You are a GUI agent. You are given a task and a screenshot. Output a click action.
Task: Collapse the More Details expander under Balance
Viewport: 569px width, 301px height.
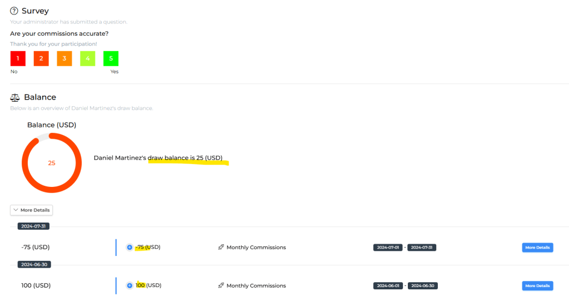click(x=31, y=210)
